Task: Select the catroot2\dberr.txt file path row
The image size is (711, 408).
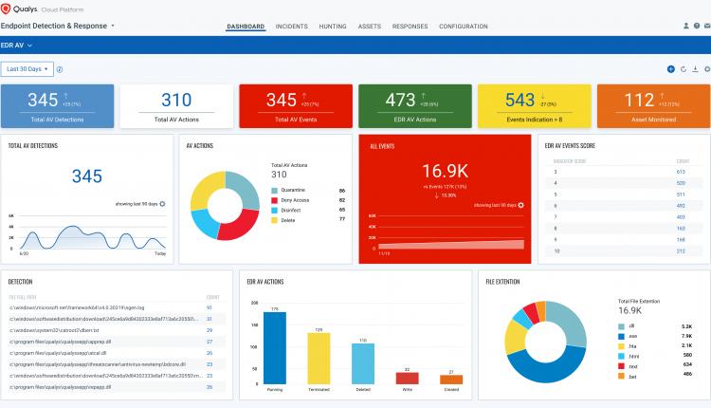Action: [x=117, y=330]
